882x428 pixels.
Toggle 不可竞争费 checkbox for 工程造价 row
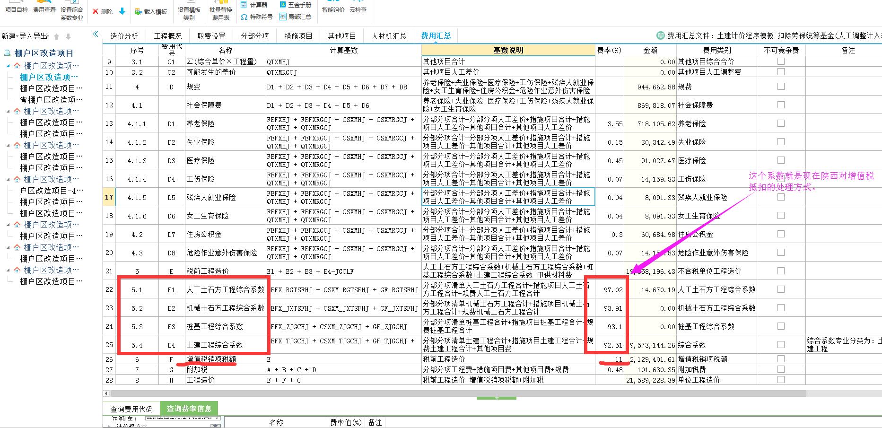pos(781,379)
